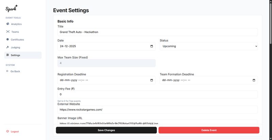Click the event Title text field
The width and height of the screenshot is (272, 140).
157,32
